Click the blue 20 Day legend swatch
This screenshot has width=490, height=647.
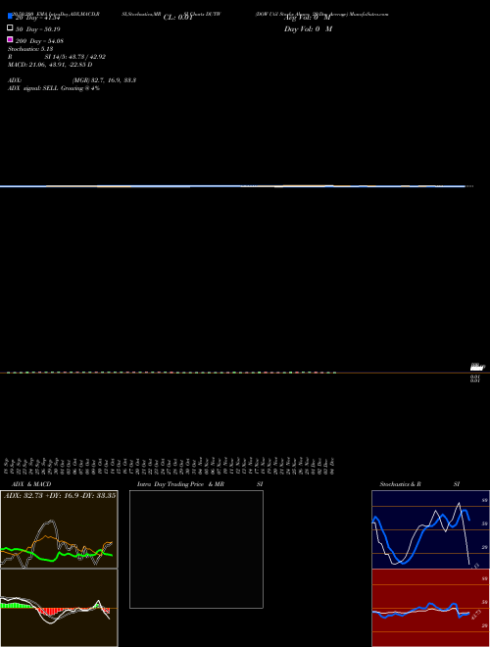[10, 17]
